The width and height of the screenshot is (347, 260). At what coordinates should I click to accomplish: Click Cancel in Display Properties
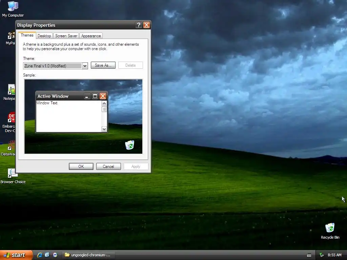click(108, 167)
